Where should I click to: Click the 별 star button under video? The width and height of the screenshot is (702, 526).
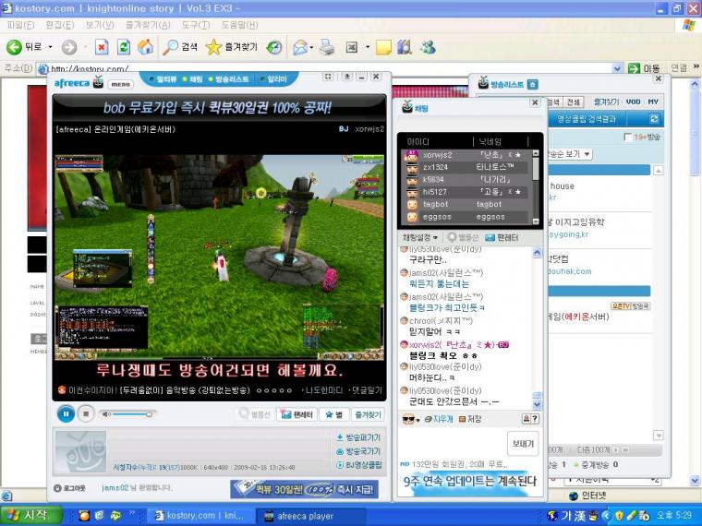334,414
